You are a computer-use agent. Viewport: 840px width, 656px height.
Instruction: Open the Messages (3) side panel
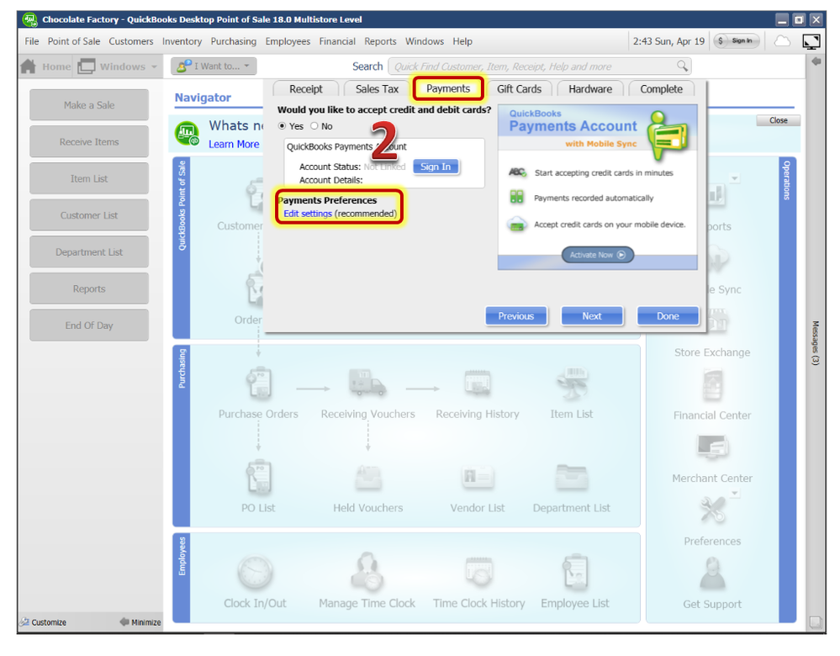coord(816,343)
